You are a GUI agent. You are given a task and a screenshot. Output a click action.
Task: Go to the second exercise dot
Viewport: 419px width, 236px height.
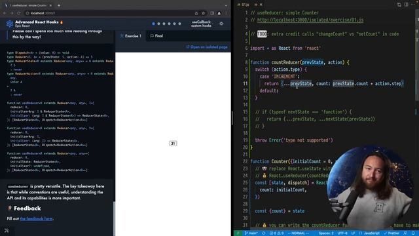[158, 24]
